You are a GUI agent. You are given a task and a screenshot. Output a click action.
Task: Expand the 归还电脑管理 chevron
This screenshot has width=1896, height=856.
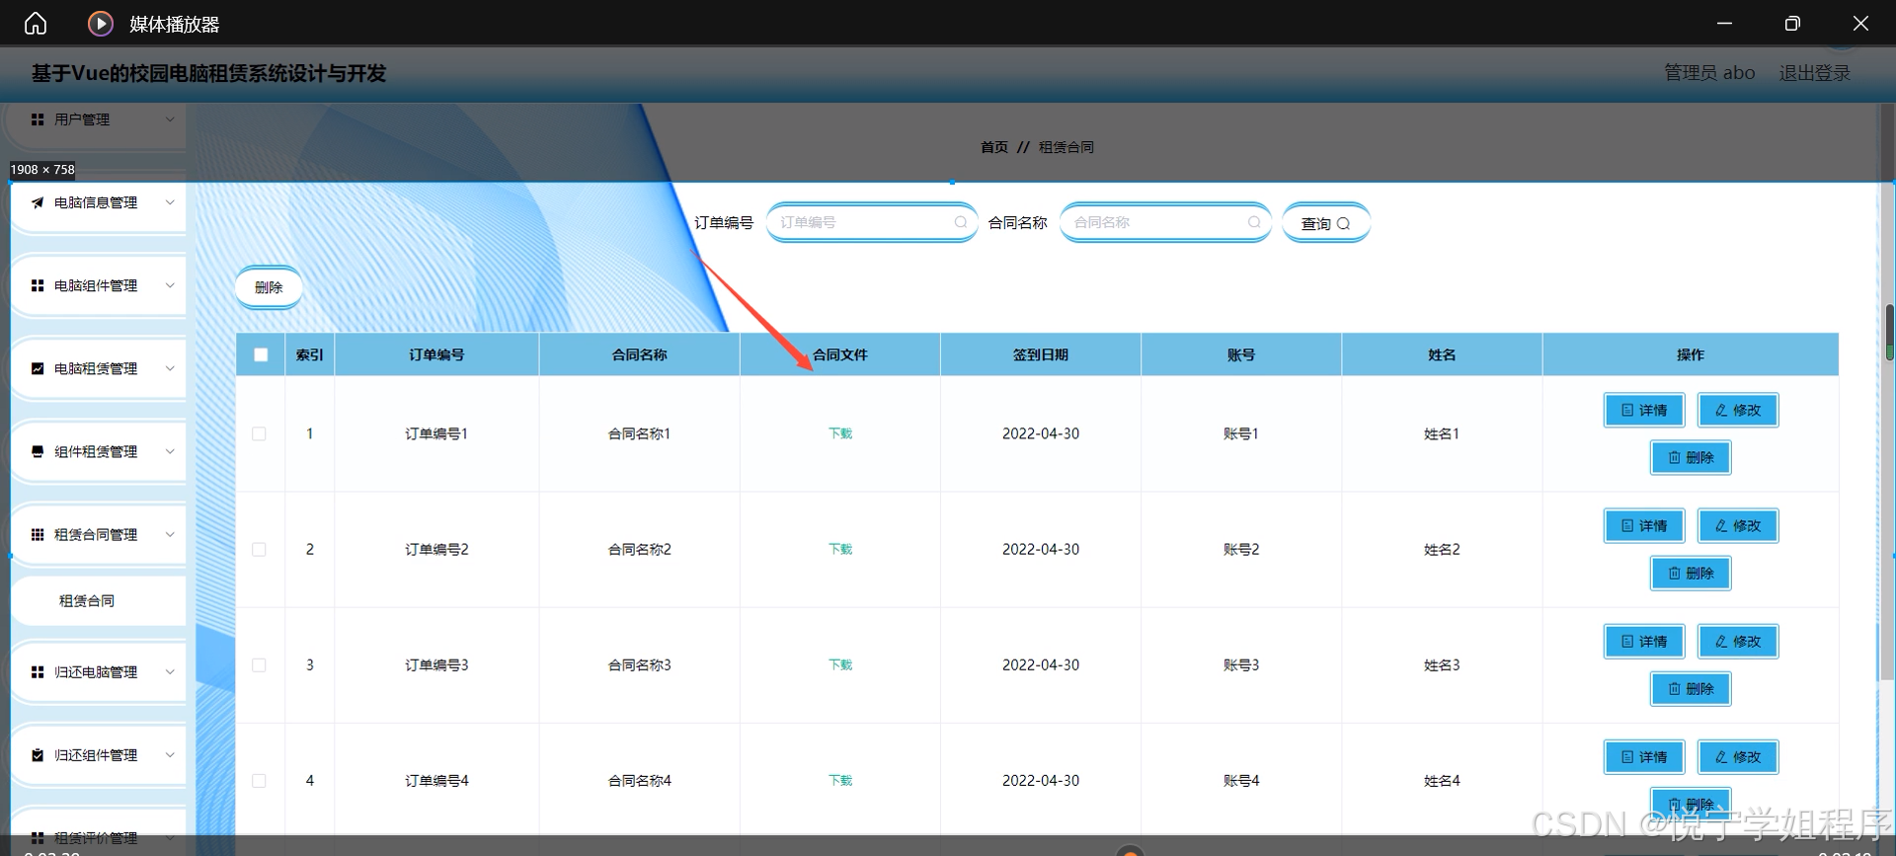coord(170,671)
